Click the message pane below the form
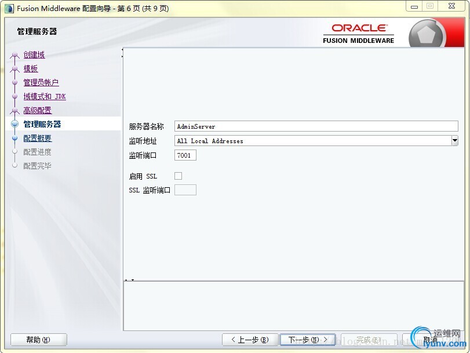Viewport: 470px width, 353px height. [293, 306]
